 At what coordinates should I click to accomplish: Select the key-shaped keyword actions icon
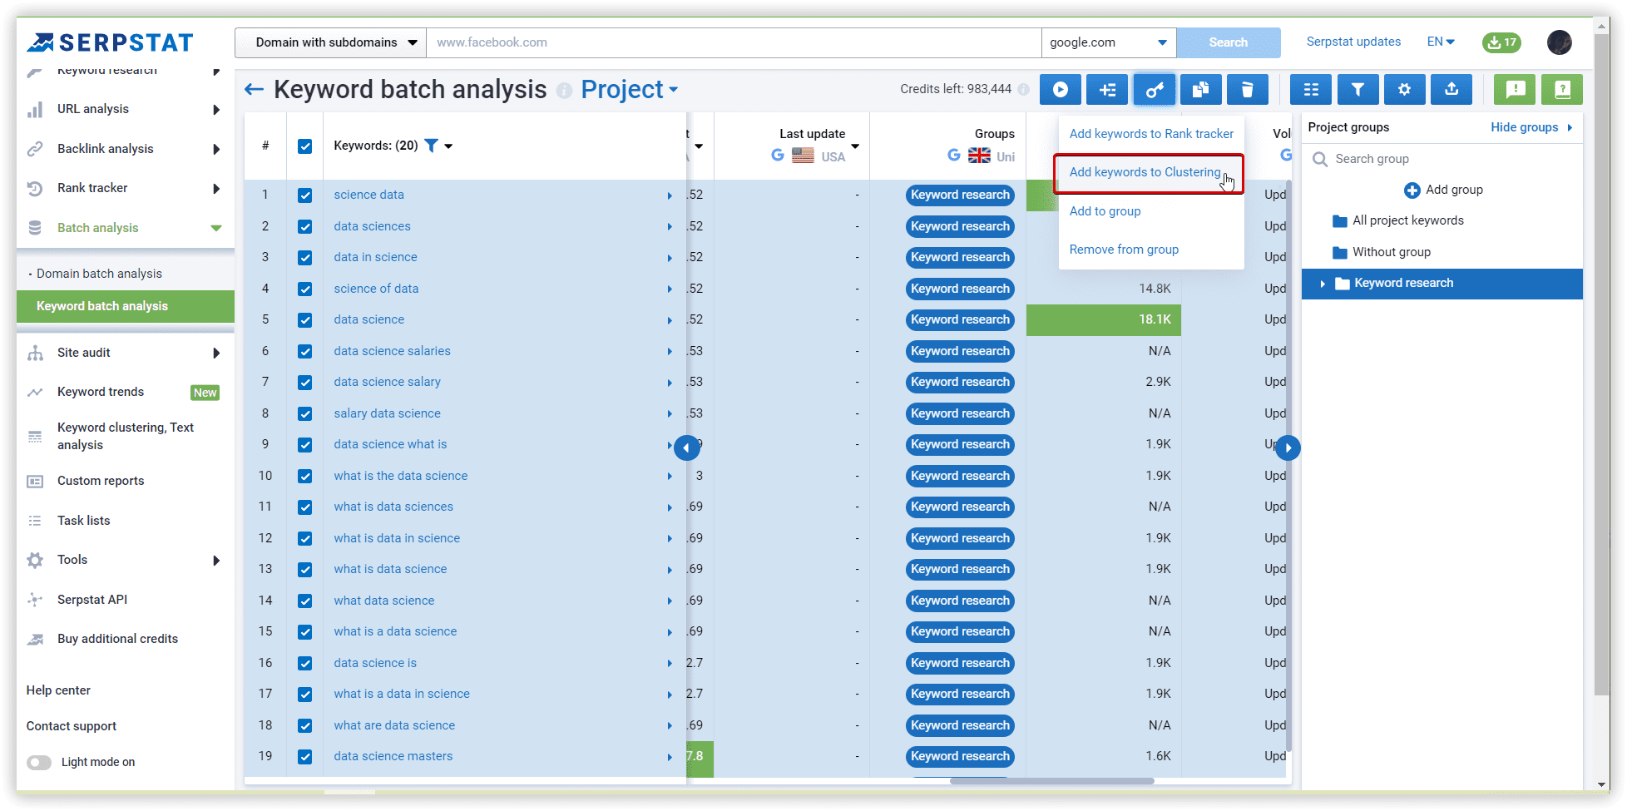click(1155, 89)
